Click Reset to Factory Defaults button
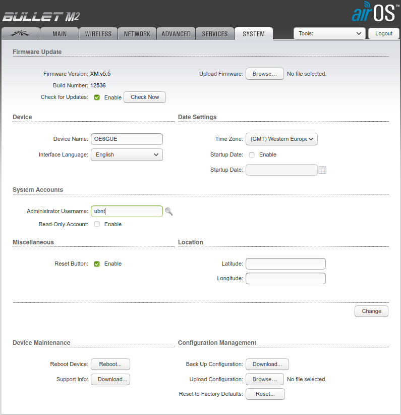 point(265,394)
